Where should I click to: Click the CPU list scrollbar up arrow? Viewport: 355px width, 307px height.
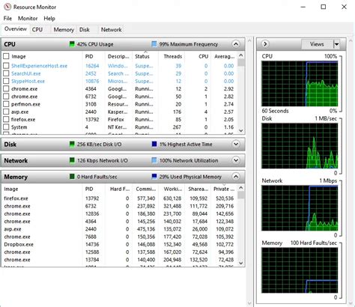pyautogui.click(x=241, y=55)
